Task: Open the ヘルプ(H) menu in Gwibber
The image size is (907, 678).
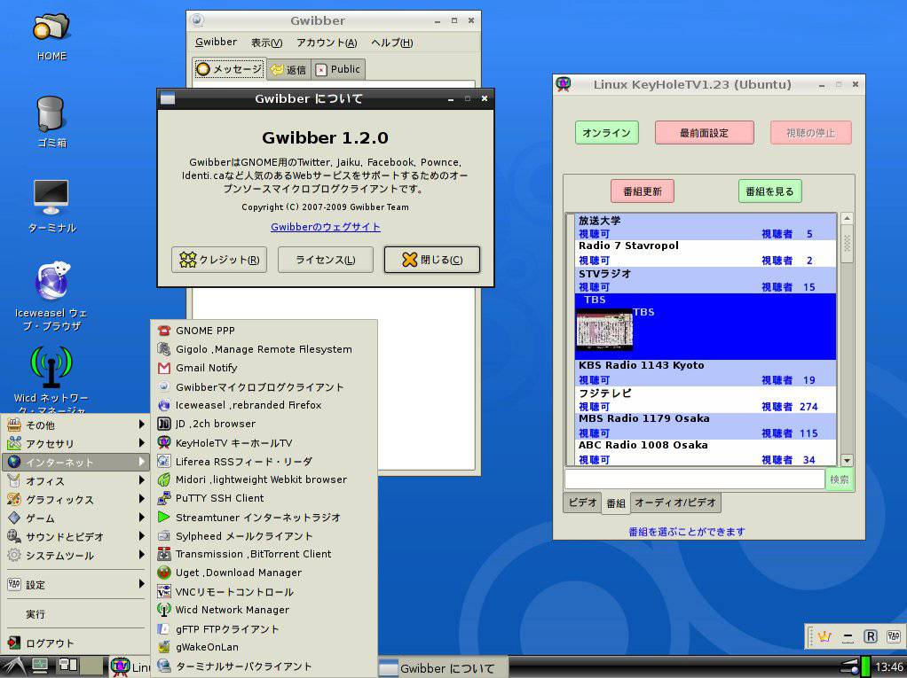Action: (391, 43)
